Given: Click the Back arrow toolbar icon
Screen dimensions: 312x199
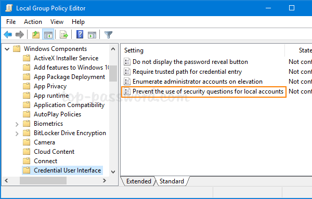Looking at the screenshot, I should click(8, 35).
